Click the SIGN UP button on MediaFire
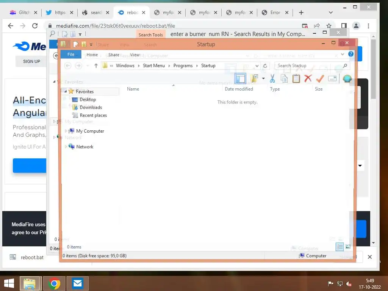The image size is (388, 291). click(x=31, y=61)
